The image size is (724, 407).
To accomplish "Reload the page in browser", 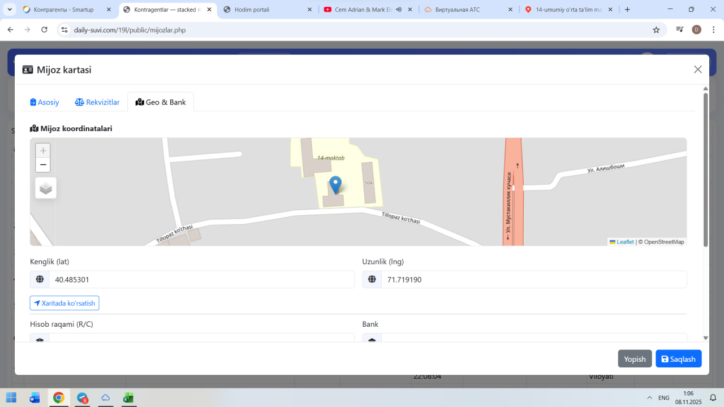I will pyautogui.click(x=45, y=30).
